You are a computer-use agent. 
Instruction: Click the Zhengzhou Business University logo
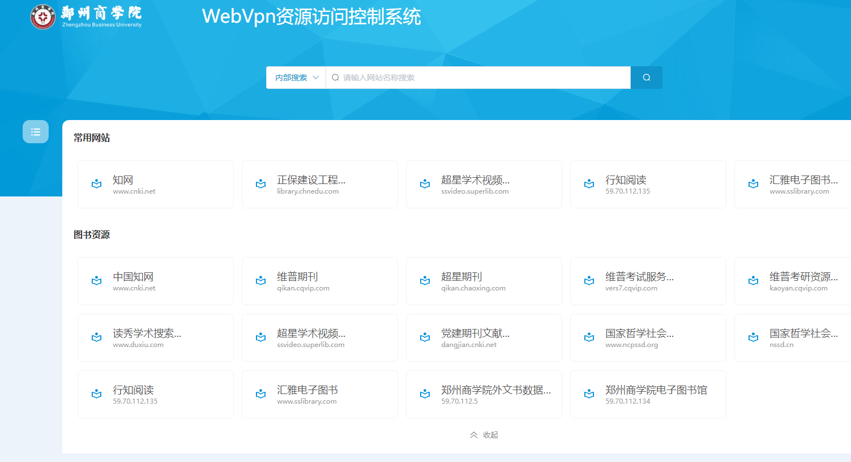tap(86, 17)
